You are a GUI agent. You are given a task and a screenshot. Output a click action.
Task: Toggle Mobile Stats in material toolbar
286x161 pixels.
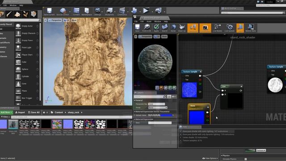pyautogui.click(x=251, y=28)
